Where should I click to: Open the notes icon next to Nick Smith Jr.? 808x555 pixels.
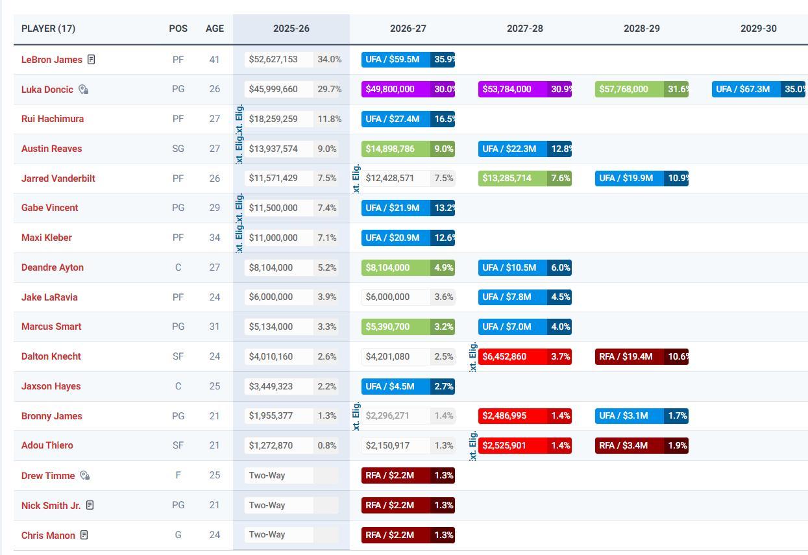(90, 505)
